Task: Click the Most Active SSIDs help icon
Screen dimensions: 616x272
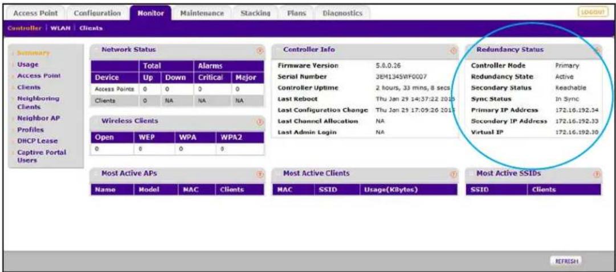Action: pyautogui.click(x=597, y=174)
